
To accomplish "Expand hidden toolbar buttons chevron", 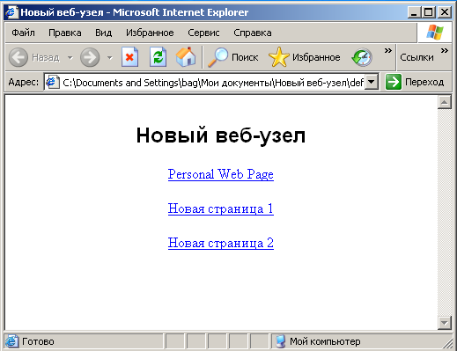I will pyautogui.click(x=388, y=51).
